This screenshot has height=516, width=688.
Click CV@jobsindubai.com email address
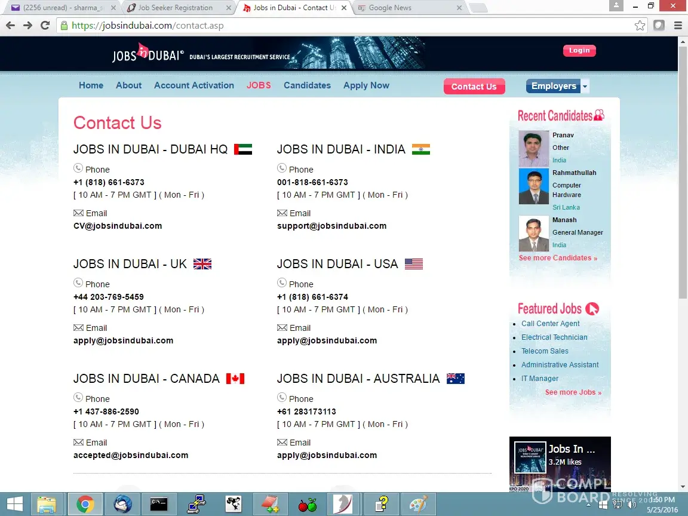point(118,226)
